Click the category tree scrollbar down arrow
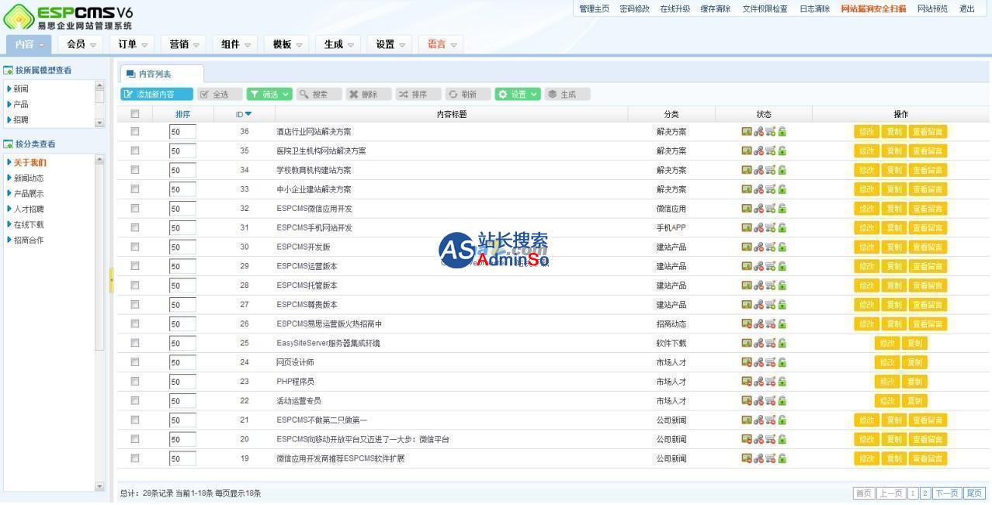The image size is (992, 505). 99,486
